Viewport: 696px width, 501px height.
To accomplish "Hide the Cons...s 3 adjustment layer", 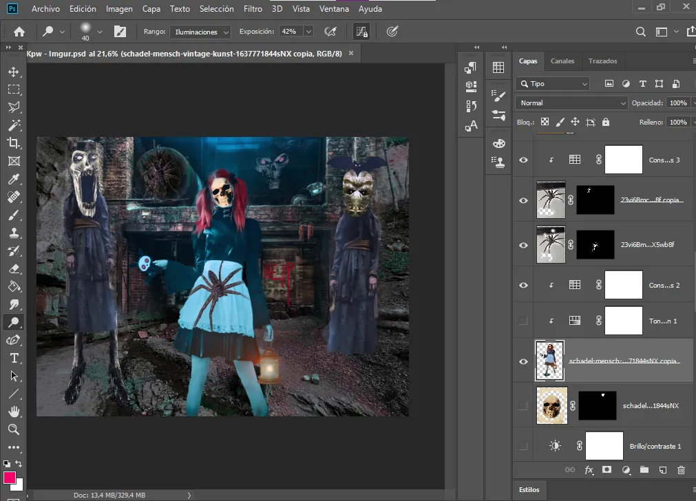I will tap(523, 160).
